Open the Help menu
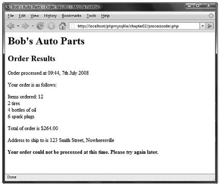 coord(105,16)
